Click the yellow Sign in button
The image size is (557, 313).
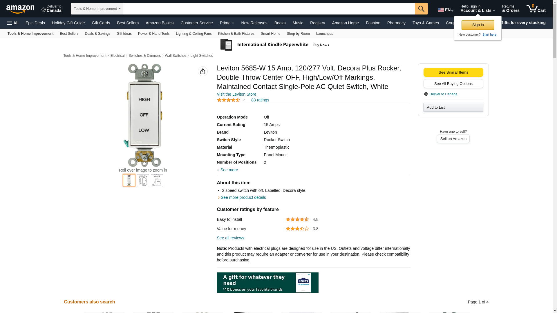click(x=478, y=25)
